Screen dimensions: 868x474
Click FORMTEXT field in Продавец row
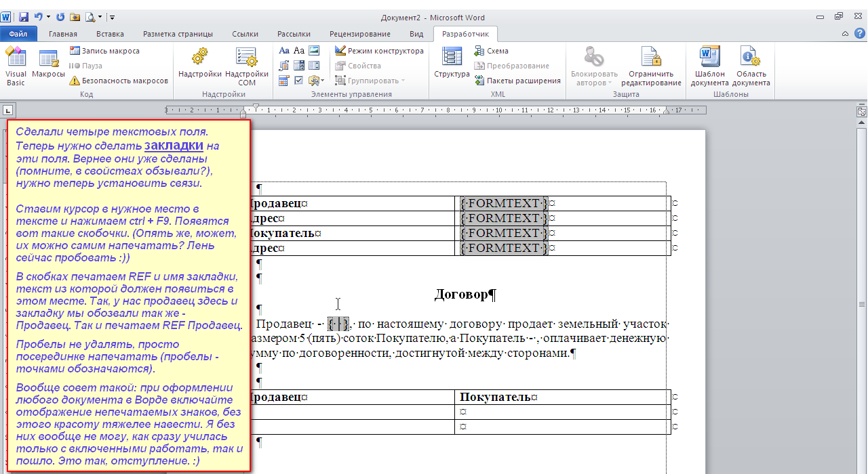[503, 203]
